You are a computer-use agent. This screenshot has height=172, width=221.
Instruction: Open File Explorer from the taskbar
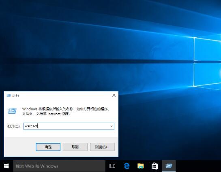(141, 166)
